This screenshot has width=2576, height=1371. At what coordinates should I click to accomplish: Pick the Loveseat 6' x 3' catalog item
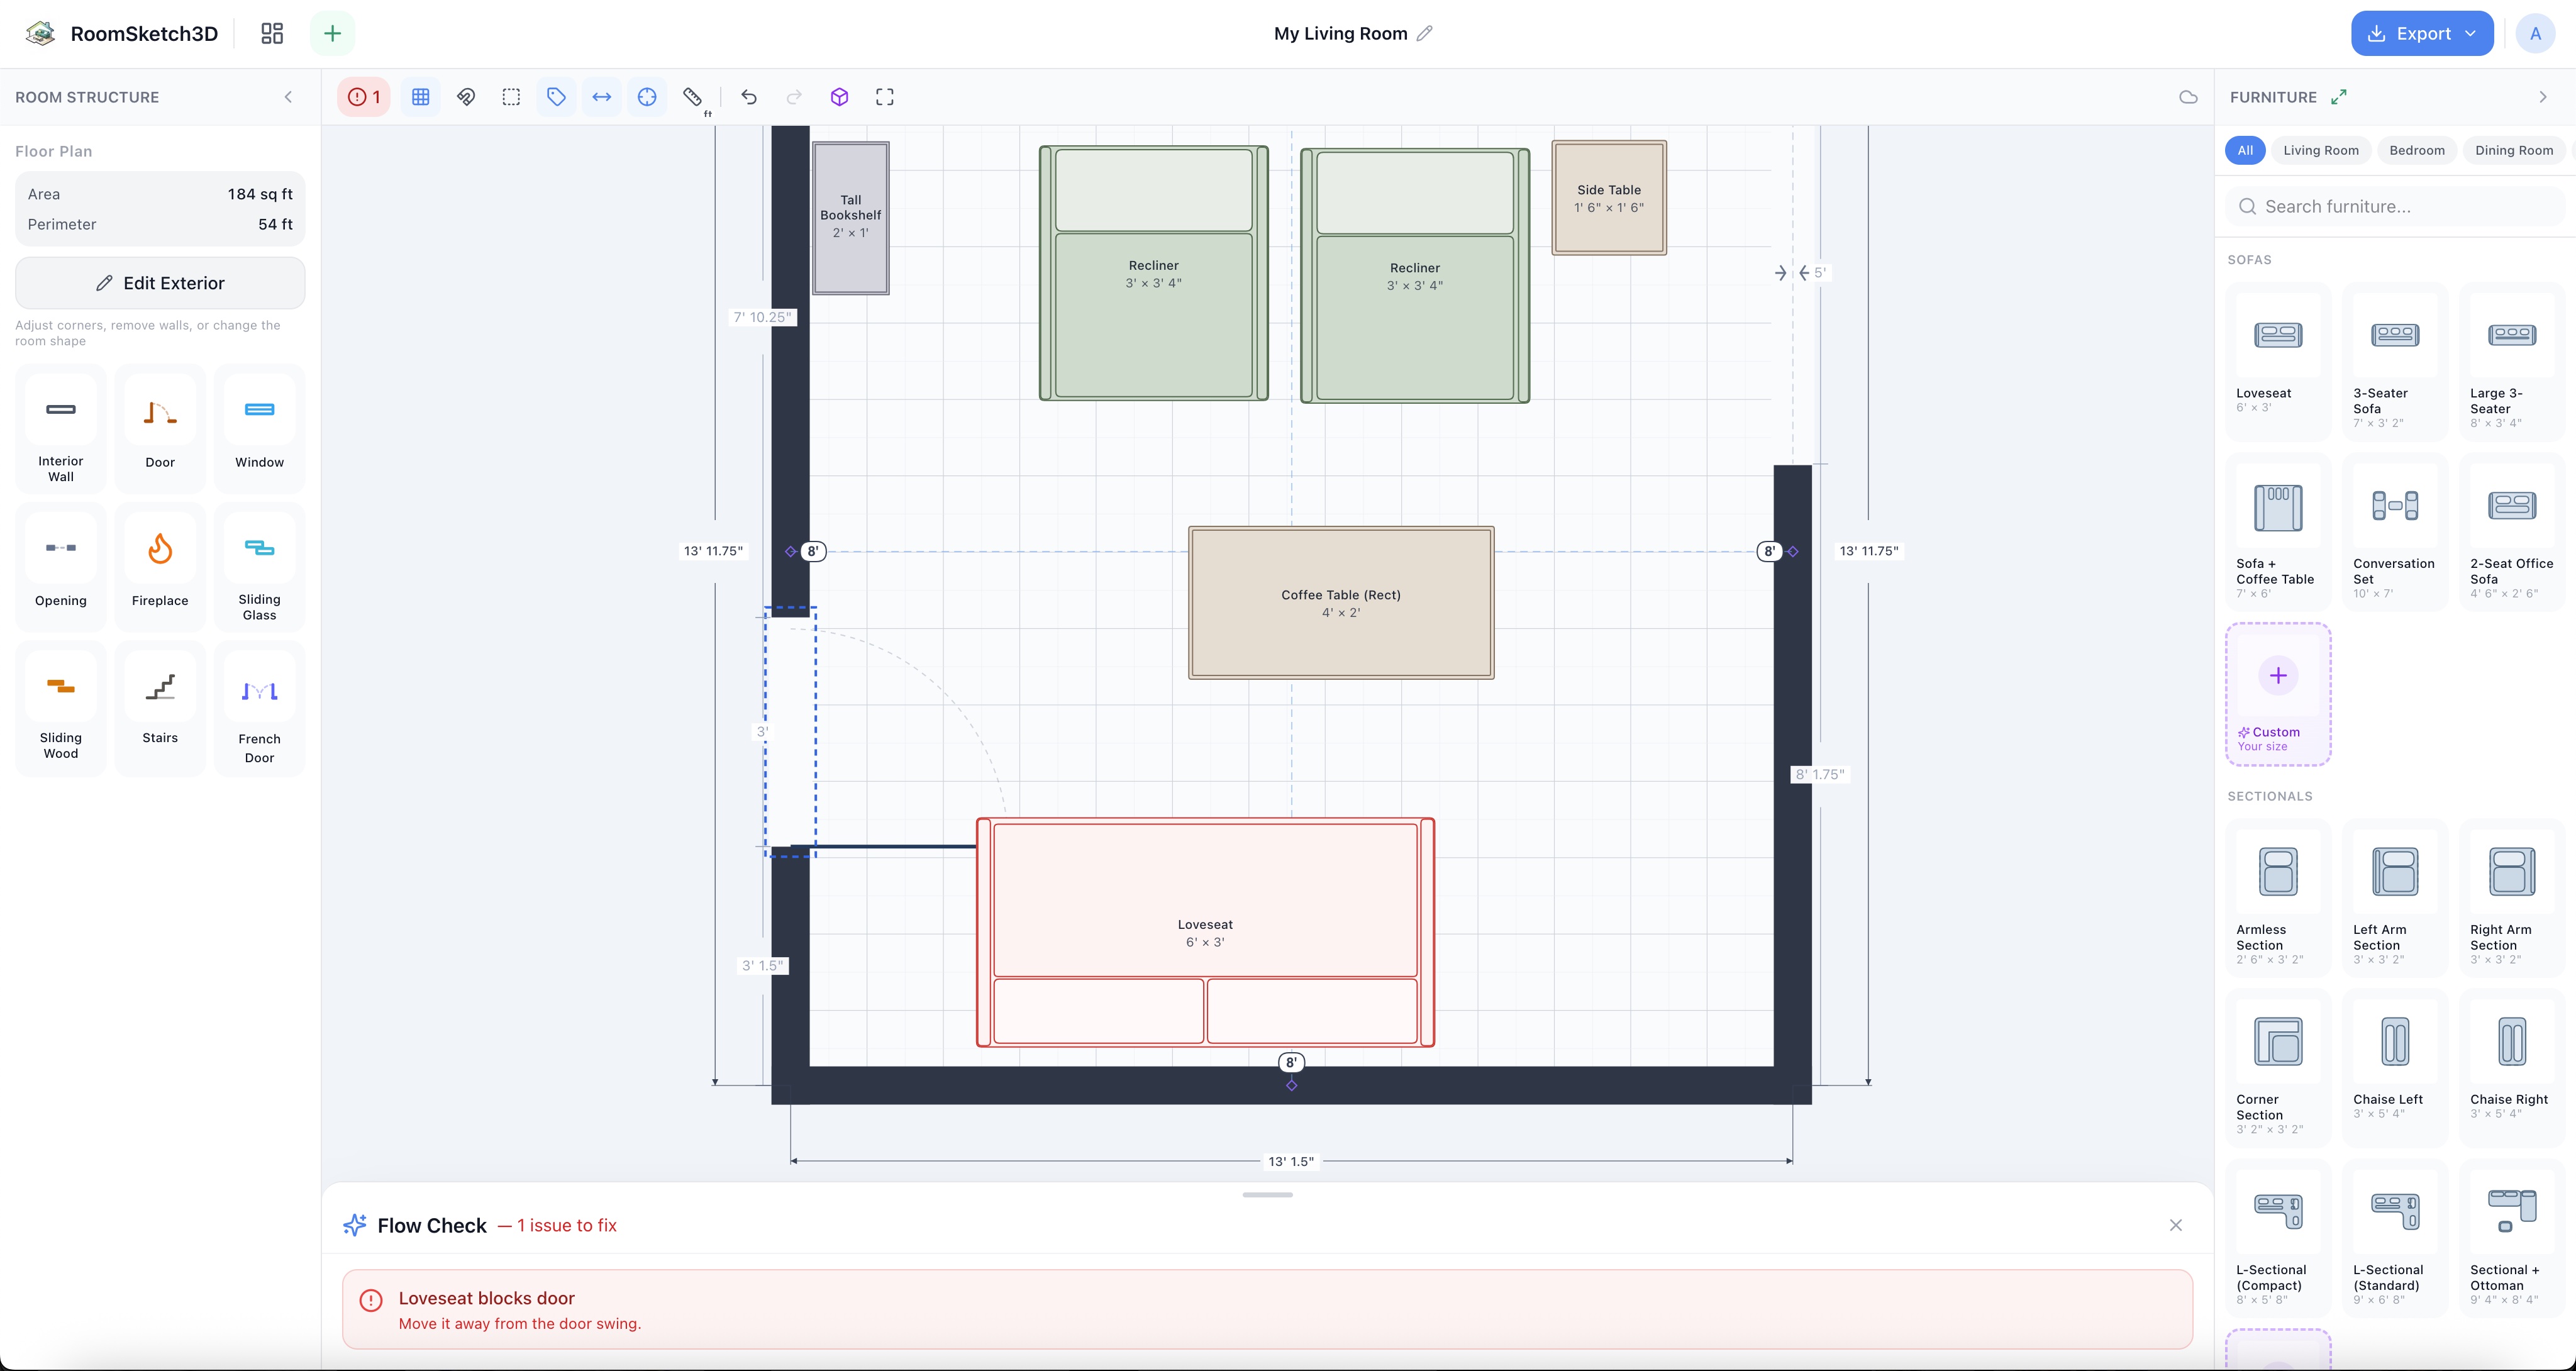[x=2278, y=361]
